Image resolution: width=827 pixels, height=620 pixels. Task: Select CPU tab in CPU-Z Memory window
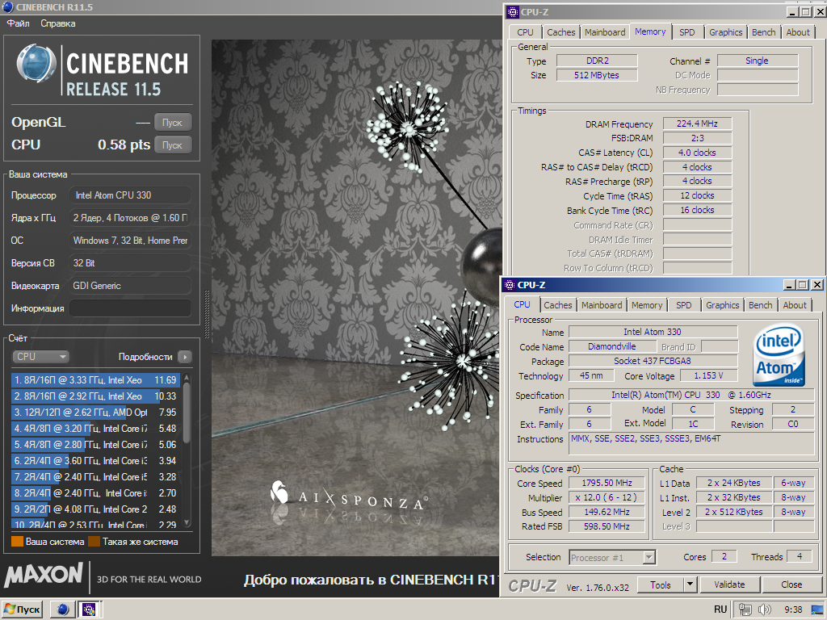(x=525, y=32)
